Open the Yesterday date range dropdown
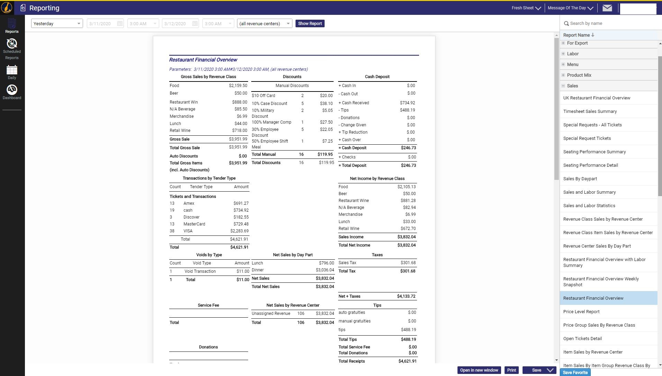The width and height of the screenshot is (662, 376). click(x=57, y=23)
